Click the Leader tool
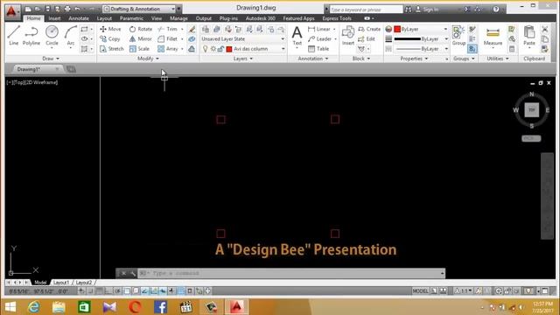Screen dimensions: 560x315 click(x=320, y=38)
